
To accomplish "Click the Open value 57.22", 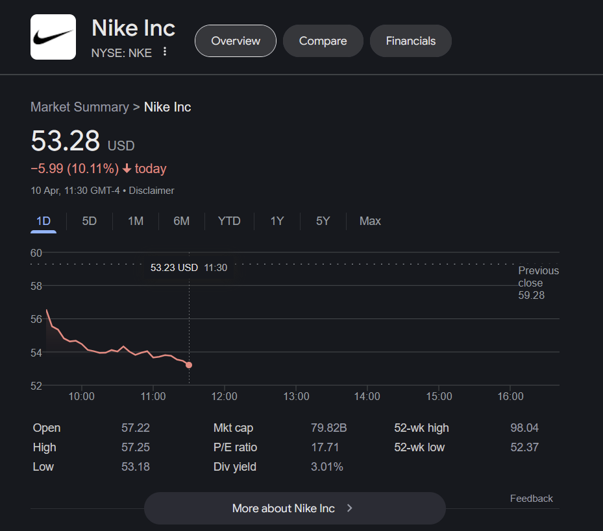I will 136,428.
